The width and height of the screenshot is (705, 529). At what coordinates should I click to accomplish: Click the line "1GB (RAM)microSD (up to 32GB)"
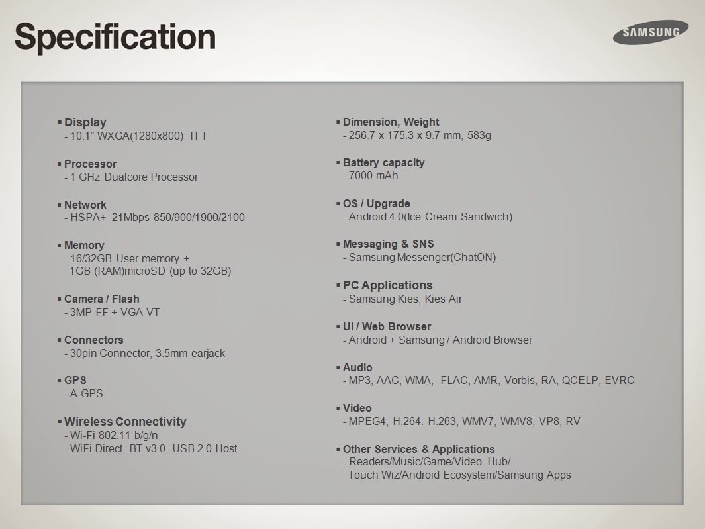150,271
